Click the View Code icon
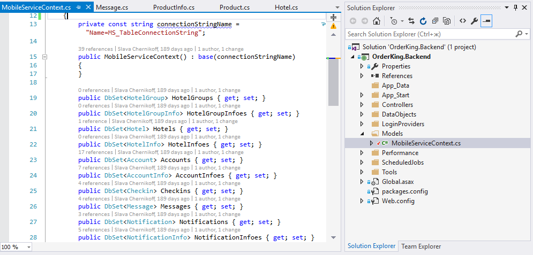The width and height of the screenshot is (533, 255). coord(462,21)
